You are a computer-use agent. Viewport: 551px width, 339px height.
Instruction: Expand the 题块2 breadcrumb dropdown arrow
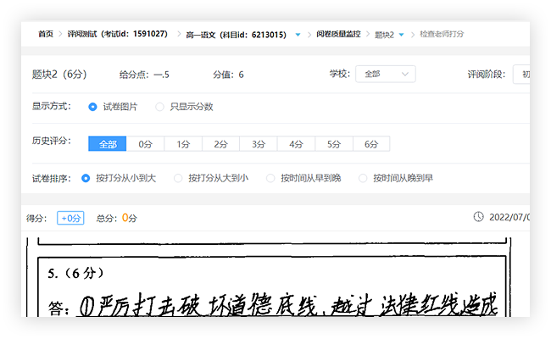tap(401, 35)
